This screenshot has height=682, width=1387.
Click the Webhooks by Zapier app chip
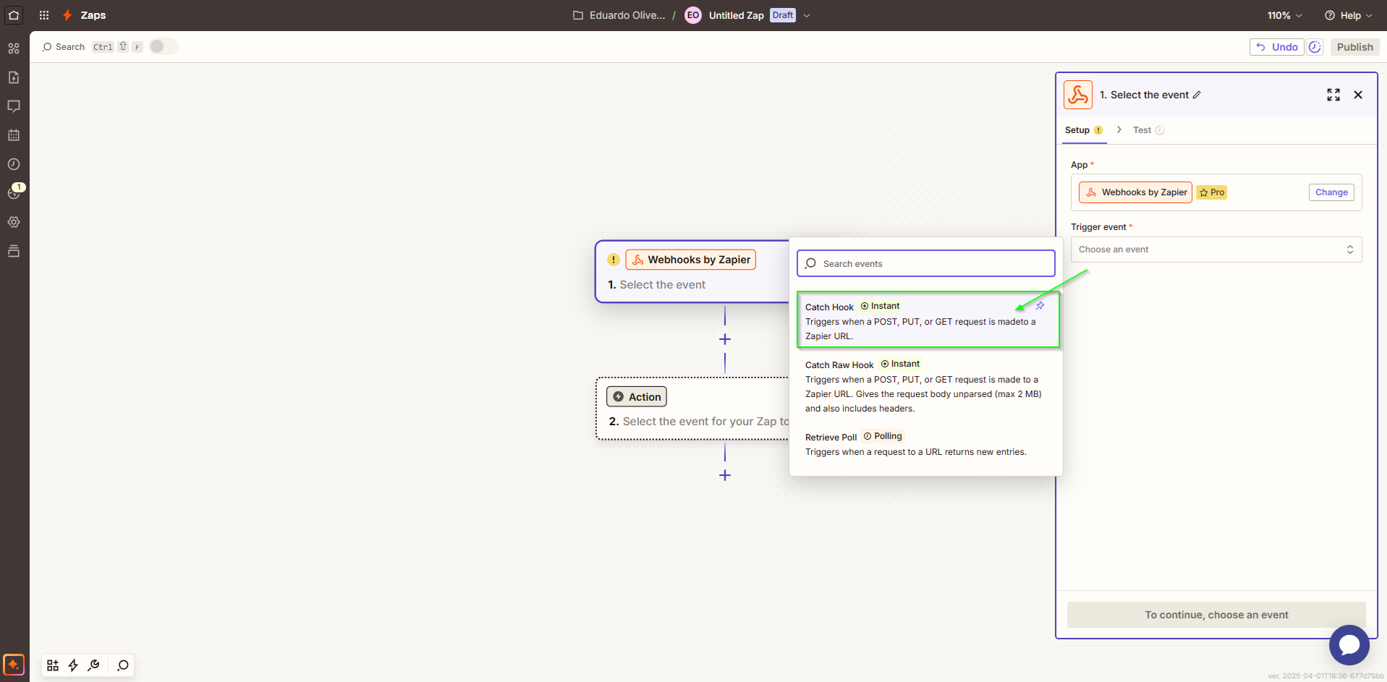pos(1135,192)
